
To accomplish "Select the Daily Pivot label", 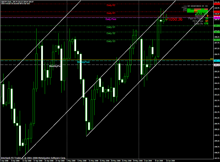I will pos(111,19).
